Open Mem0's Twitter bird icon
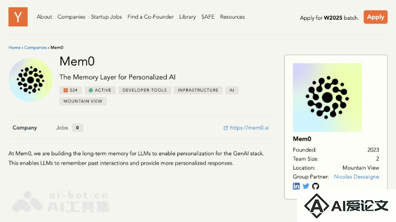 (306, 186)
